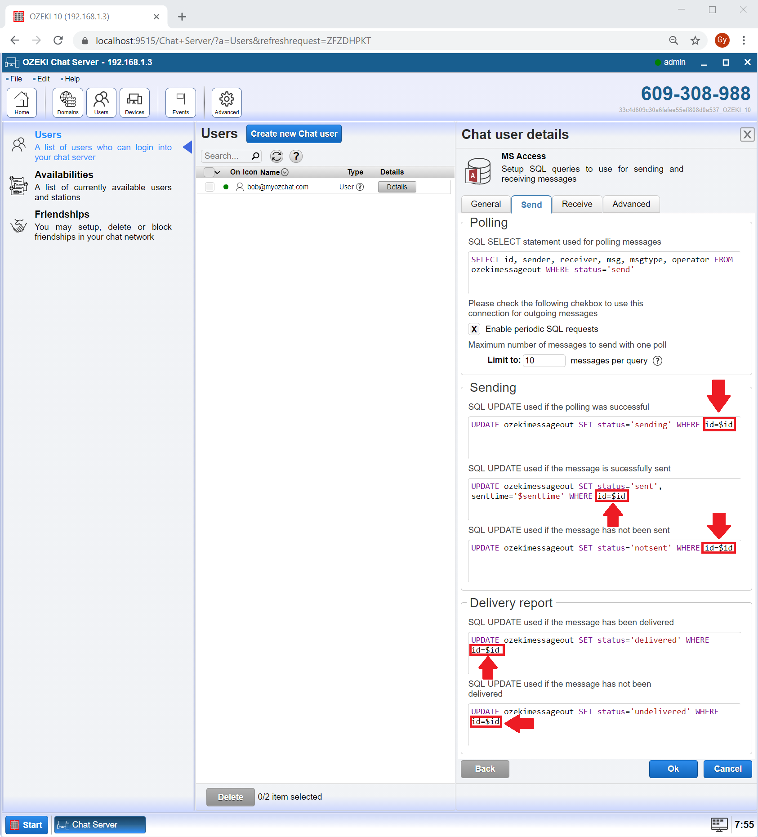Screen dimensions: 758x837
Task: Click Create new Chat user
Action: point(294,133)
